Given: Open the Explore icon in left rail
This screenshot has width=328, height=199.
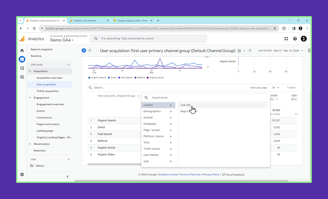Looking at the screenshot, I should (x=22, y=68).
